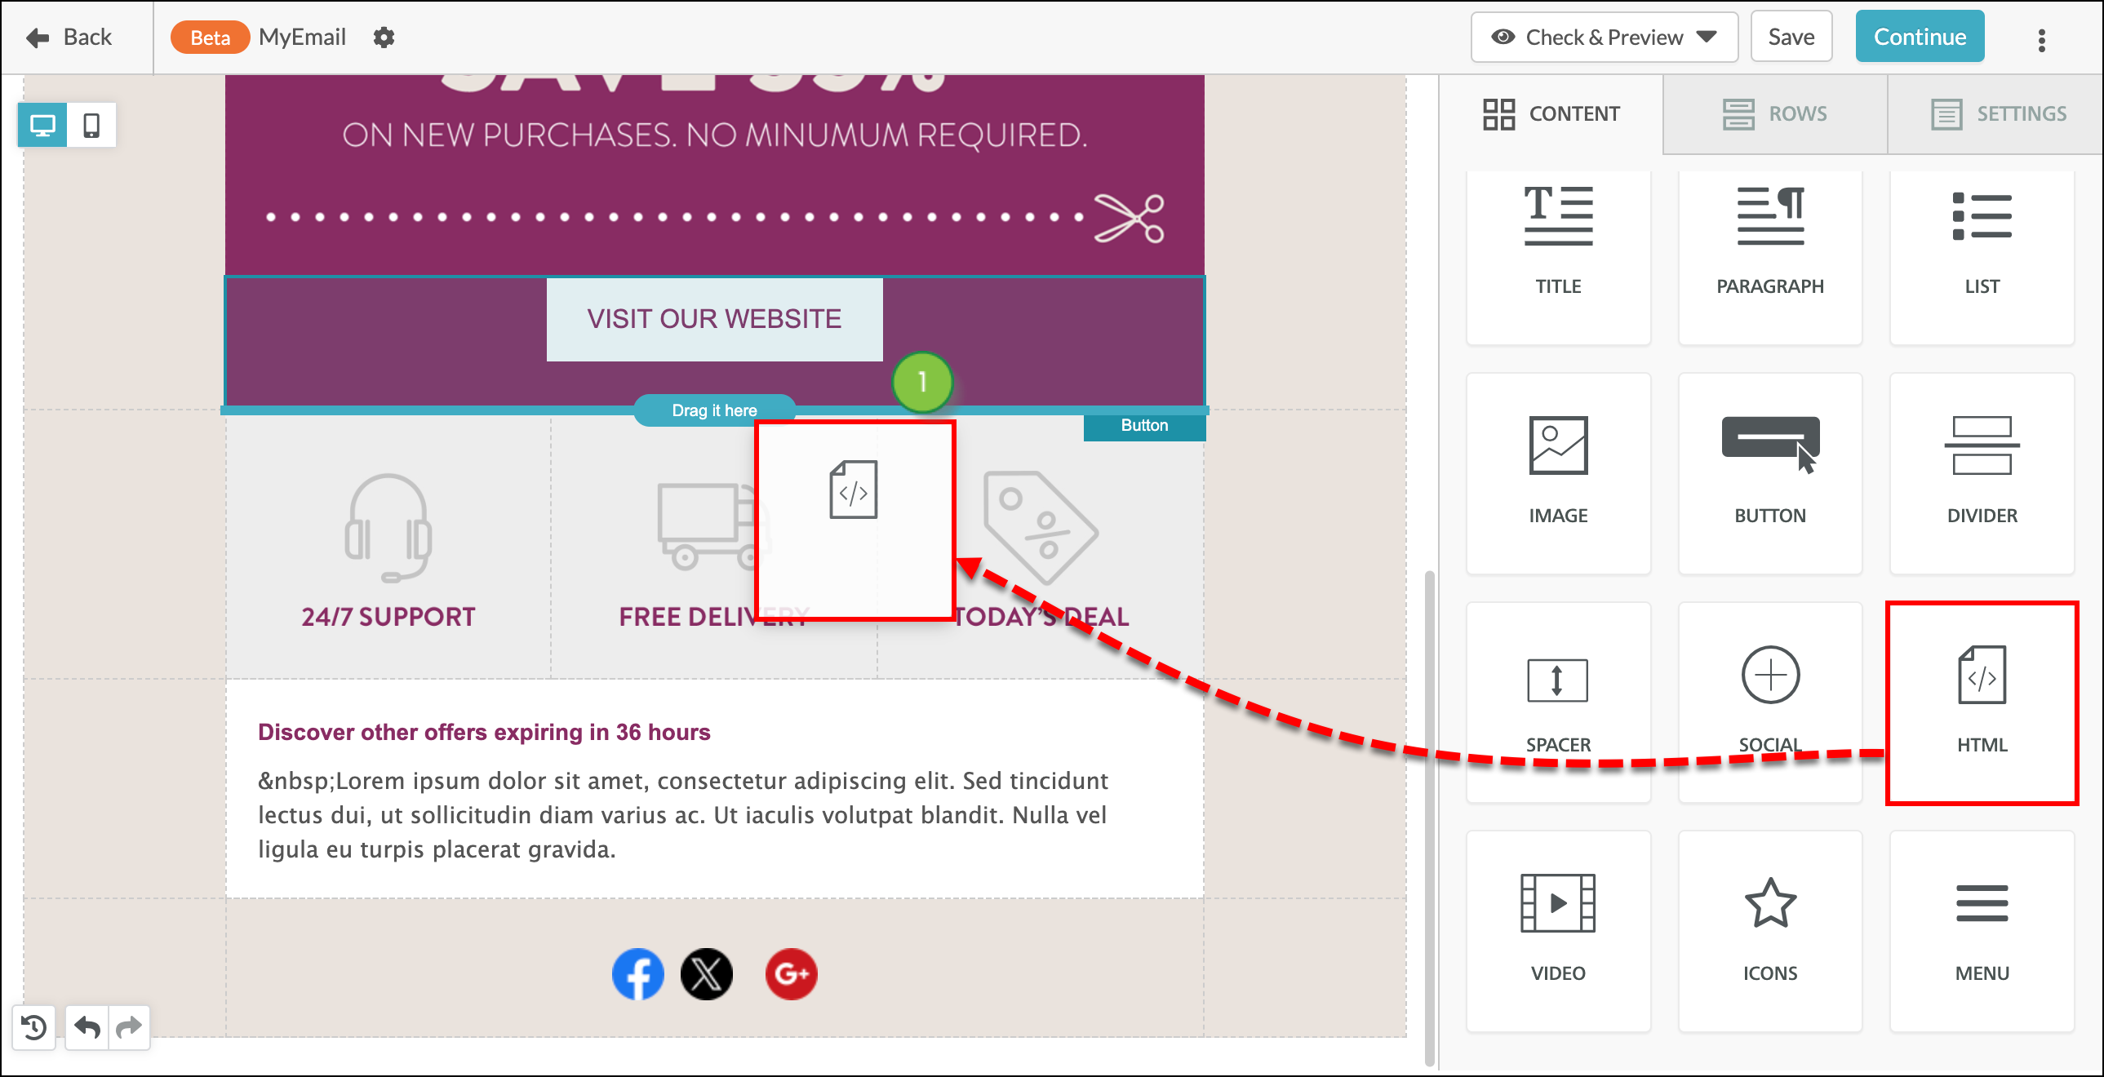This screenshot has height=1077, width=2104.
Task: Click the X (Twitter) social icon
Action: pos(707,973)
